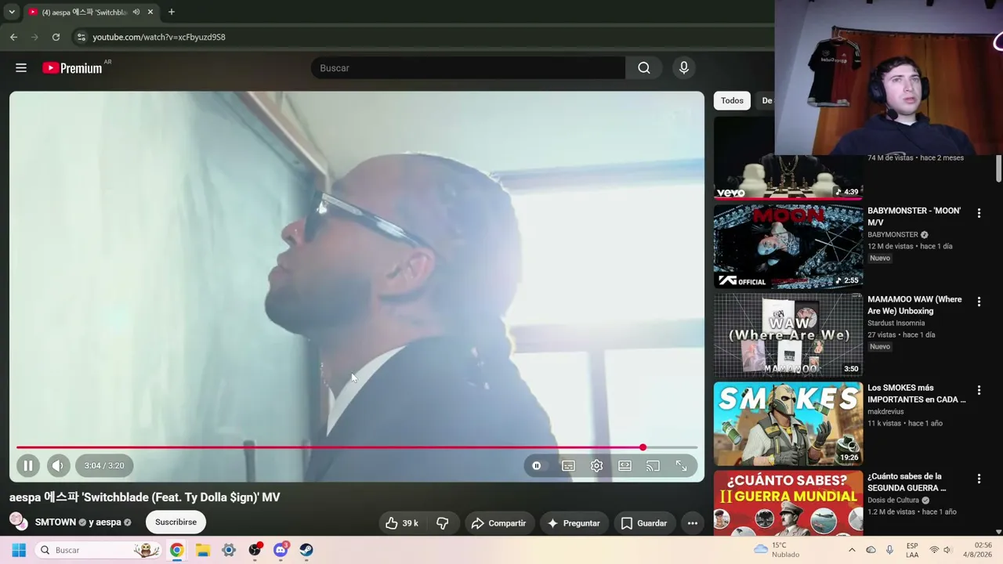Open the Windows Start menu
1003x564 pixels.
coord(19,550)
